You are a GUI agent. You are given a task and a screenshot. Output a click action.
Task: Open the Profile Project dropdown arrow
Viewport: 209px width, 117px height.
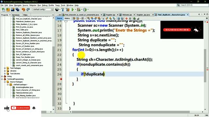(88, 9)
